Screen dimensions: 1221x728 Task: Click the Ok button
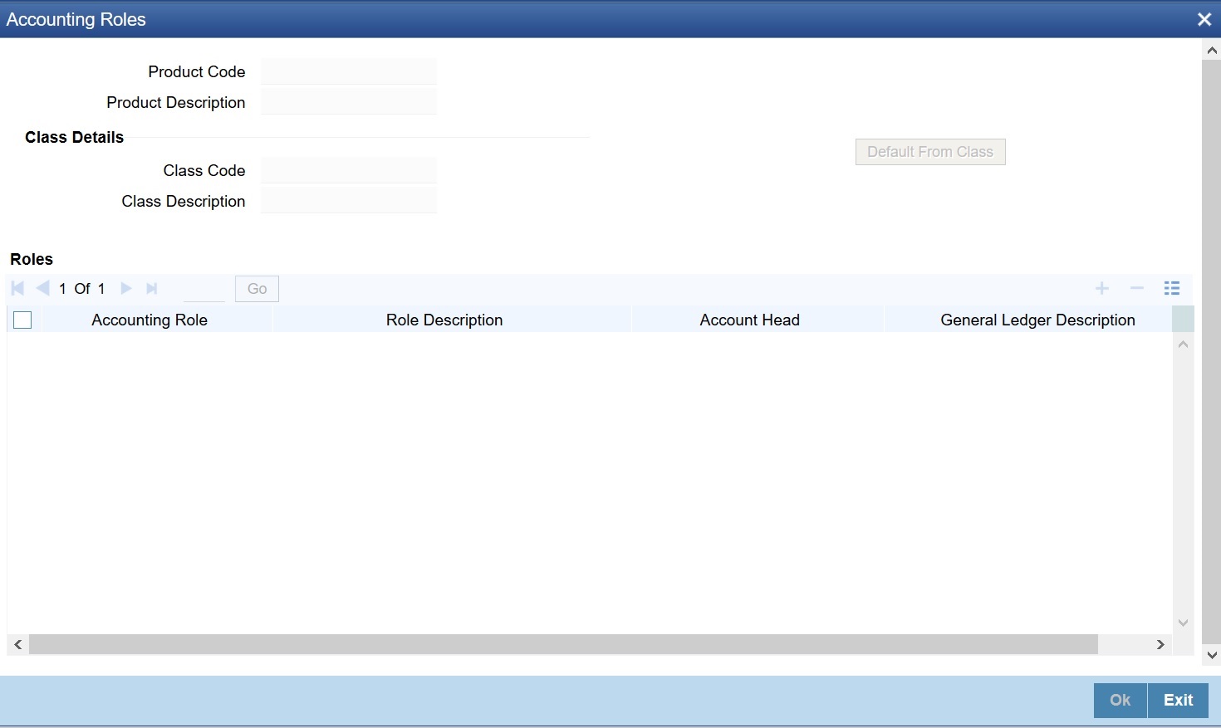(1120, 700)
